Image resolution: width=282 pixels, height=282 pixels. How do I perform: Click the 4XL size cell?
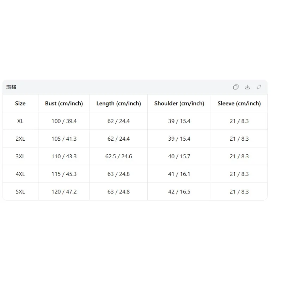(x=20, y=174)
